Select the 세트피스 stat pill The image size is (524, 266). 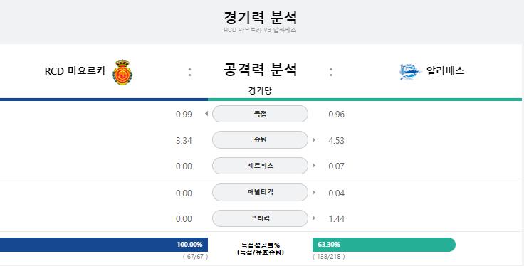pyautogui.click(x=260, y=166)
